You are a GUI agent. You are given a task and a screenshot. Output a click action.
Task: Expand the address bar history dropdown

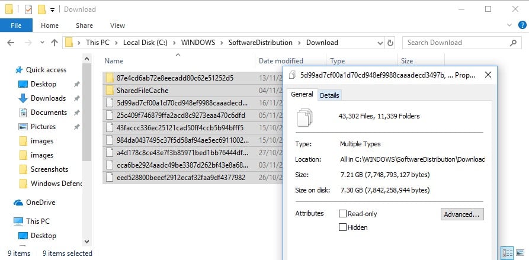click(x=380, y=43)
